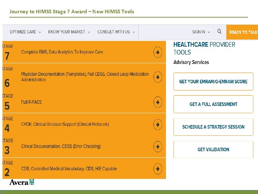Click the Avera logo
The width and height of the screenshot is (258, 194).
click(22, 182)
